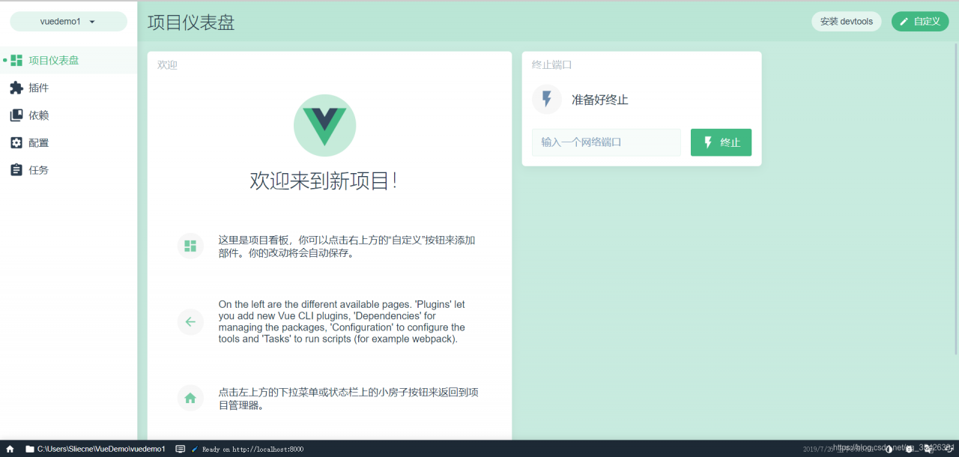Click the 终止 kill port button
The height and width of the screenshot is (457, 959).
721,142
